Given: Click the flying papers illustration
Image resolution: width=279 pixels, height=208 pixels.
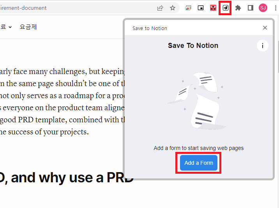Looking at the screenshot, I should point(197,101).
